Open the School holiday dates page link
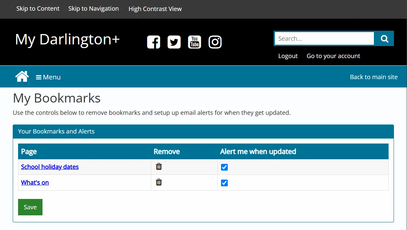The width and height of the screenshot is (407, 230). click(x=50, y=167)
